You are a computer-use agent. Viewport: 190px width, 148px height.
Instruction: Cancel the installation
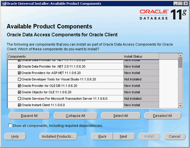pos(175,136)
